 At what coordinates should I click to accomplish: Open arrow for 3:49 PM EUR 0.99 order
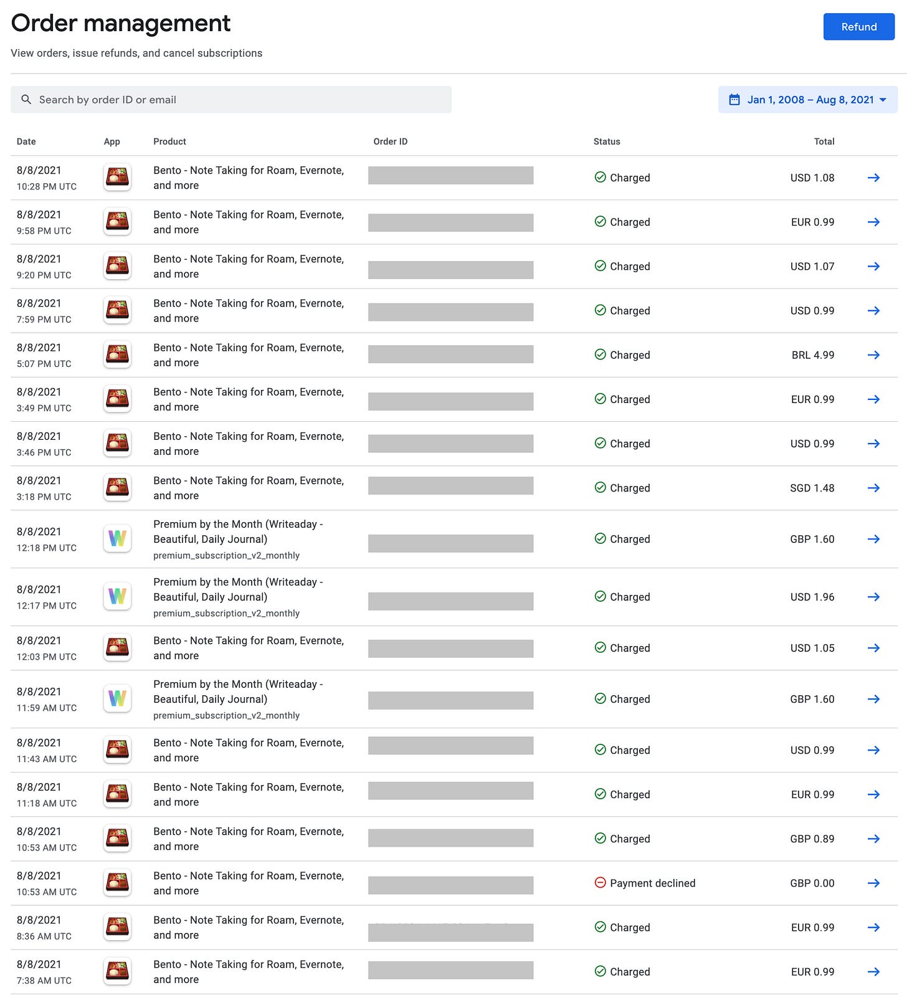[873, 399]
